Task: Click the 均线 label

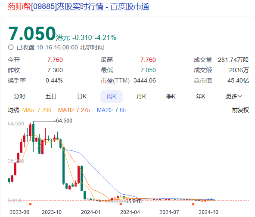Action: point(13,110)
